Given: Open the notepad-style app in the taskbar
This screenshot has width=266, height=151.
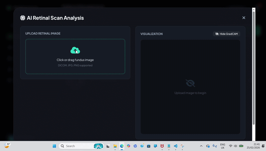Looking at the screenshot, I should coord(169,146).
